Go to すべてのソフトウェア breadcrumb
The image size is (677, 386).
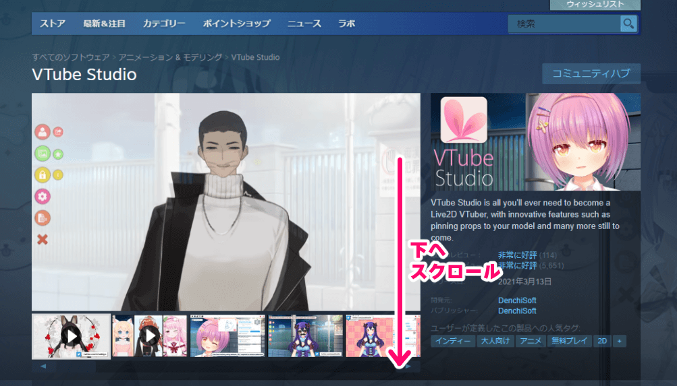tap(71, 57)
